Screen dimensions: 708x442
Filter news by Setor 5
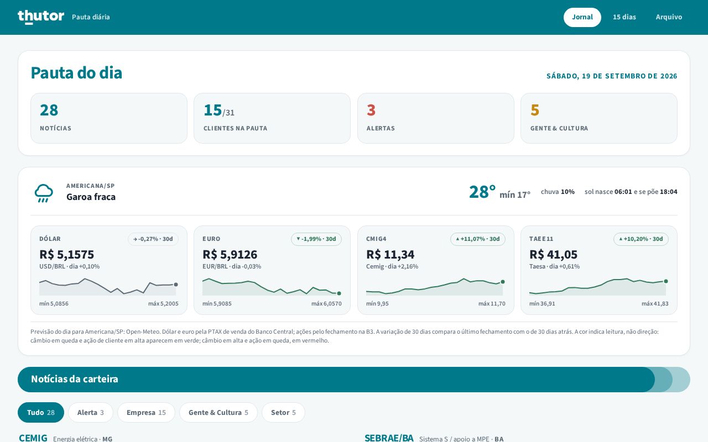[283, 413]
